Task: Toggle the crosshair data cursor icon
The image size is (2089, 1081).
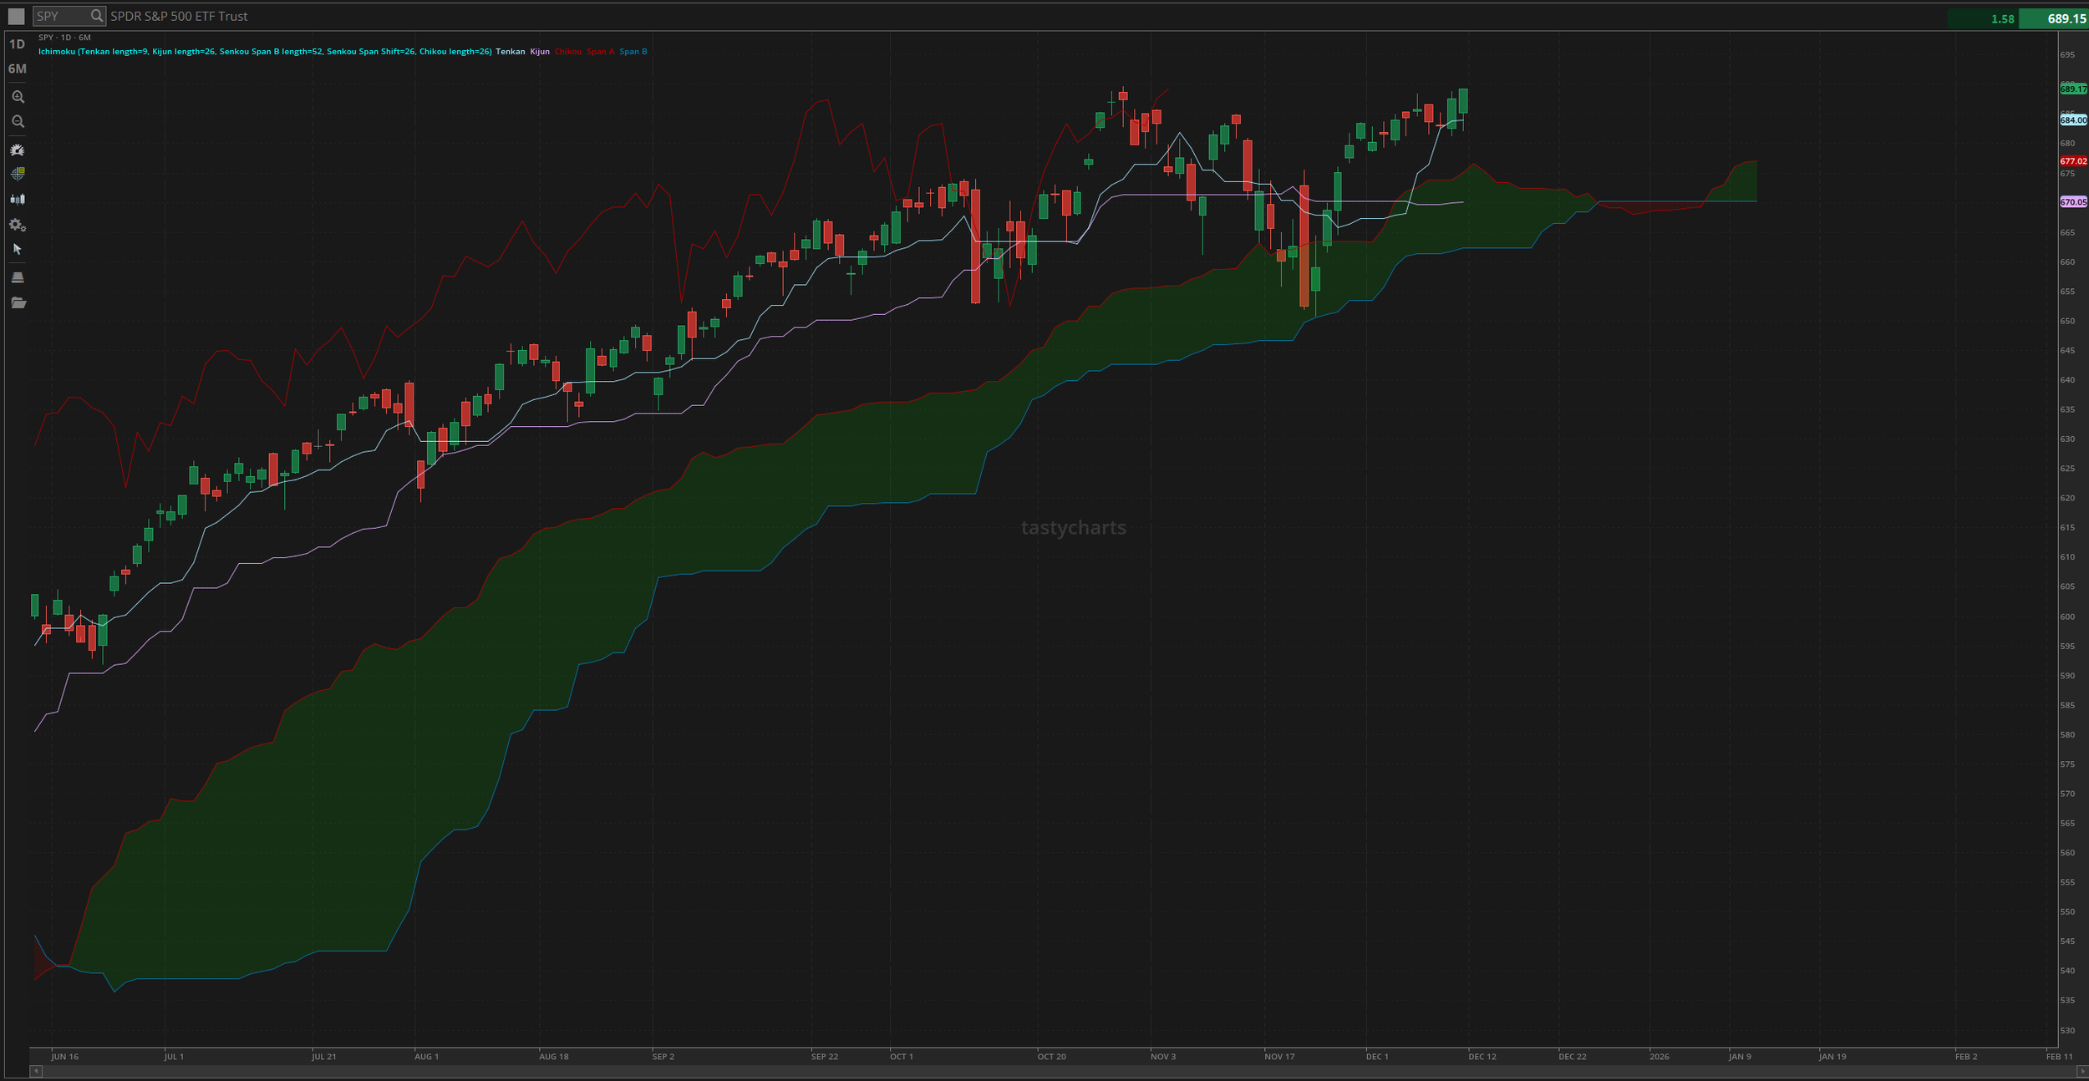Action: pos(18,174)
